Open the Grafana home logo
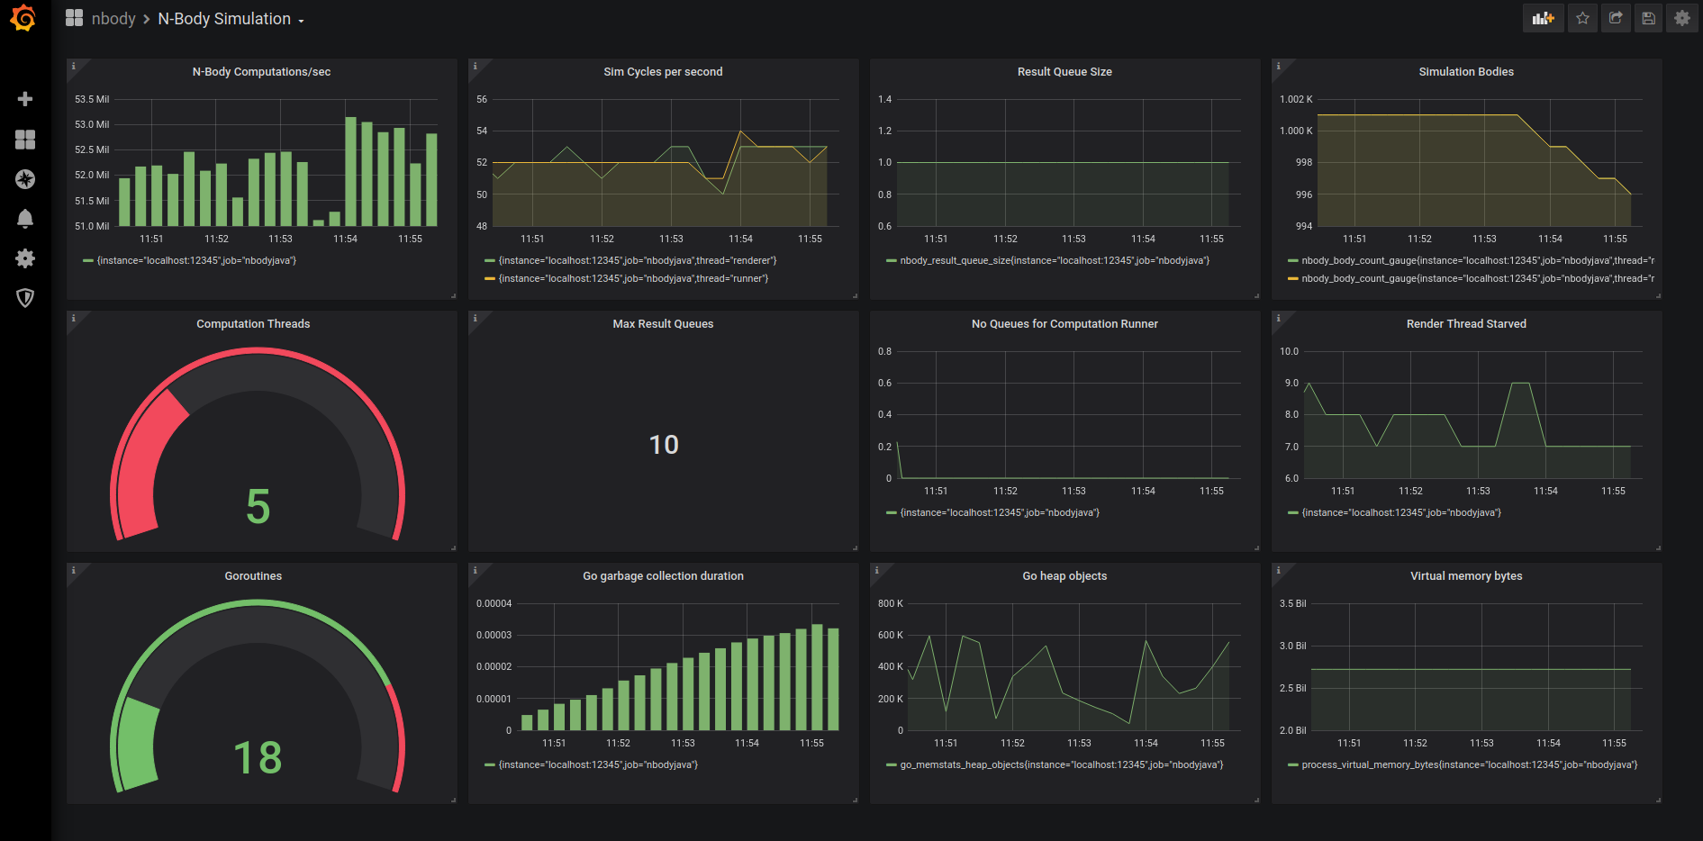 click(23, 19)
